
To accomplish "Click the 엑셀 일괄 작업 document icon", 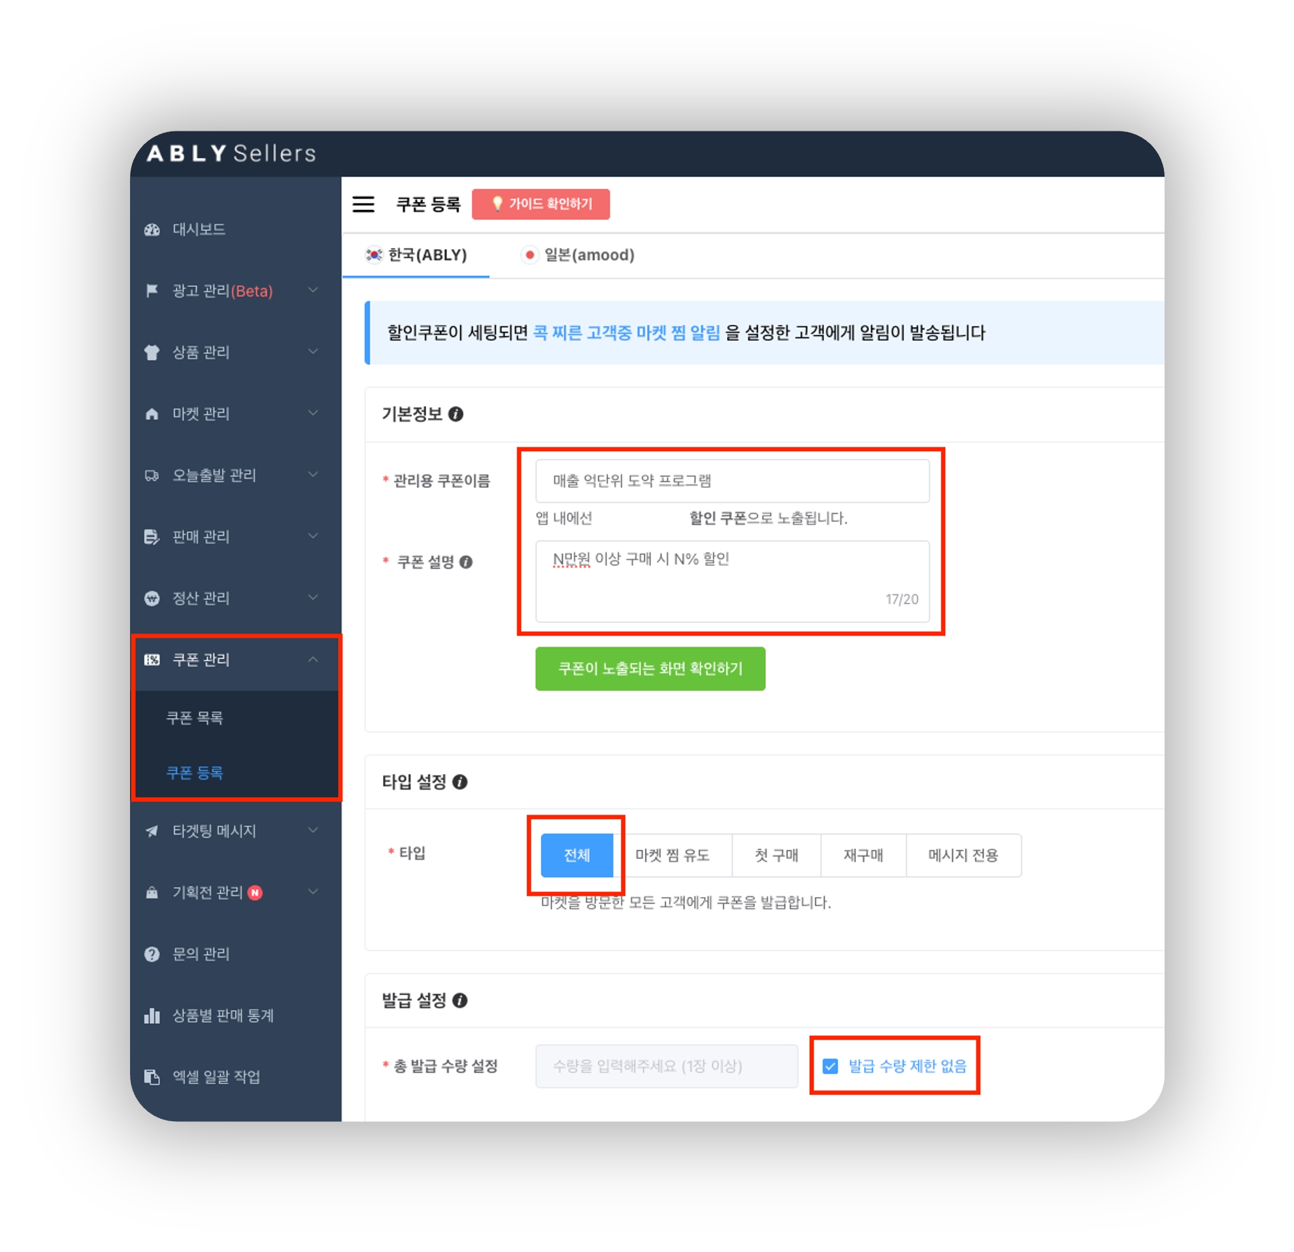I will (152, 1077).
